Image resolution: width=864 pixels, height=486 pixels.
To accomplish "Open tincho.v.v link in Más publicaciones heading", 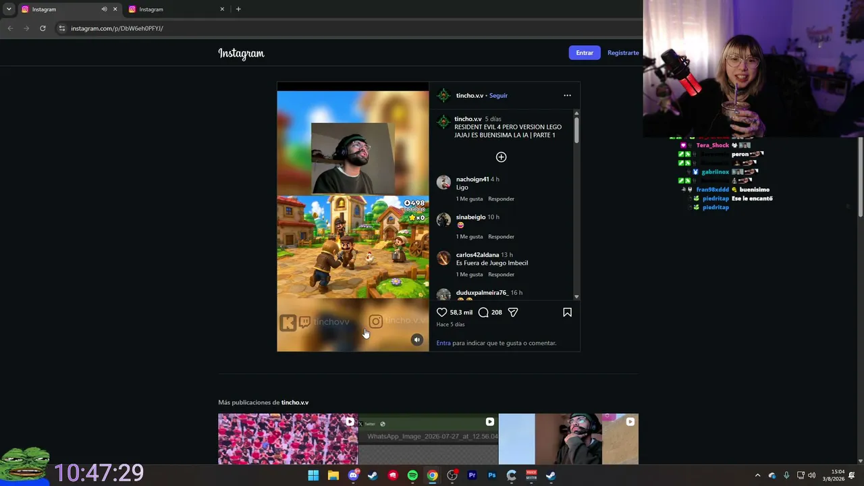I will tap(295, 402).
